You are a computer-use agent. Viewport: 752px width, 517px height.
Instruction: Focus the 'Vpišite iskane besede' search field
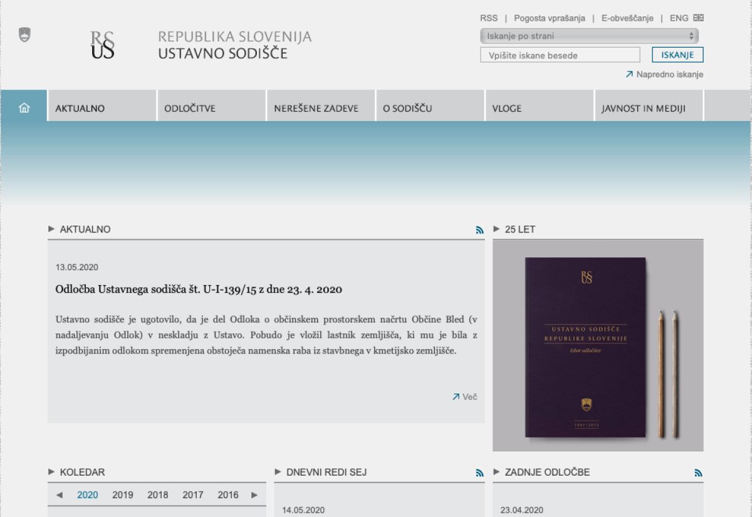[x=560, y=55]
